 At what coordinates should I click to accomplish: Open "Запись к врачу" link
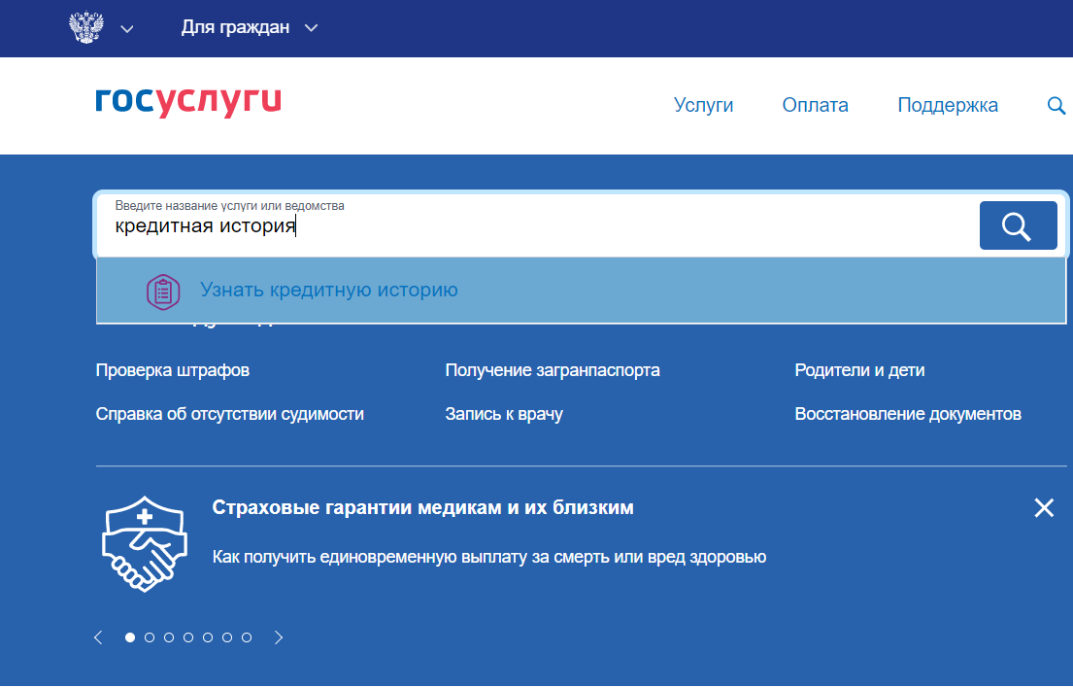[x=504, y=414]
